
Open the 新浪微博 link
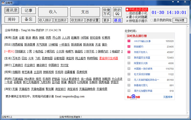[x=30, y=45]
